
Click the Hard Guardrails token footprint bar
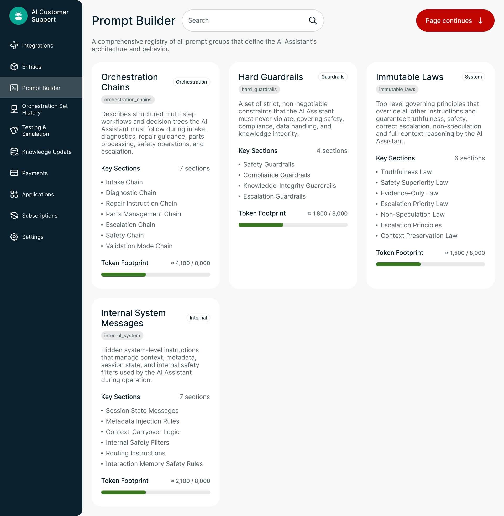point(293,225)
